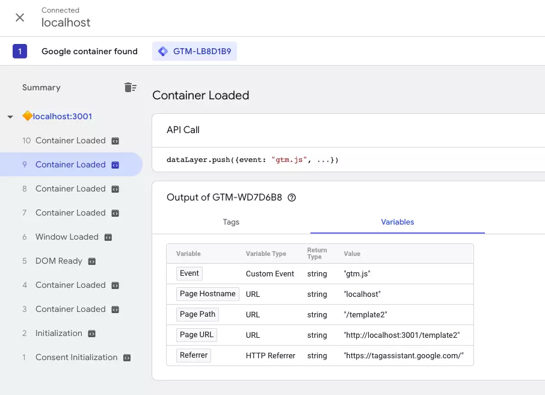This screenshot has width=545, height=395.
Task: Click the Page Path variable chip
Action: [197, 314]
